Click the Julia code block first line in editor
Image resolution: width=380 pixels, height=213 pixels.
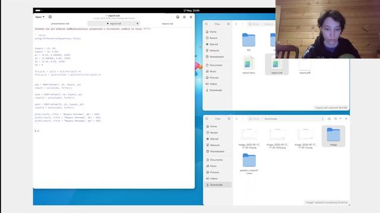(x=40, y=35)
